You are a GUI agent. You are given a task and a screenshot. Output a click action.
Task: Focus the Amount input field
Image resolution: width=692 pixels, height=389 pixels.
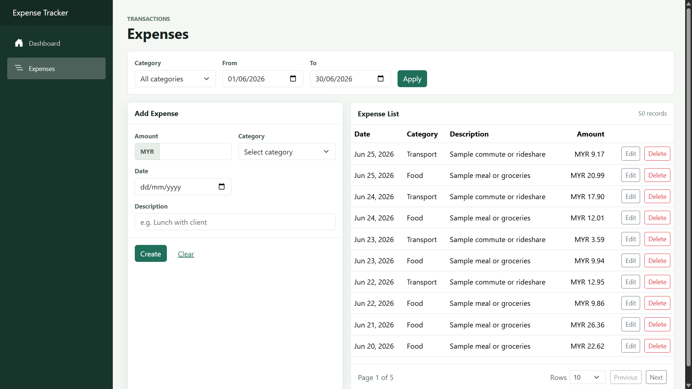[195, 152]
